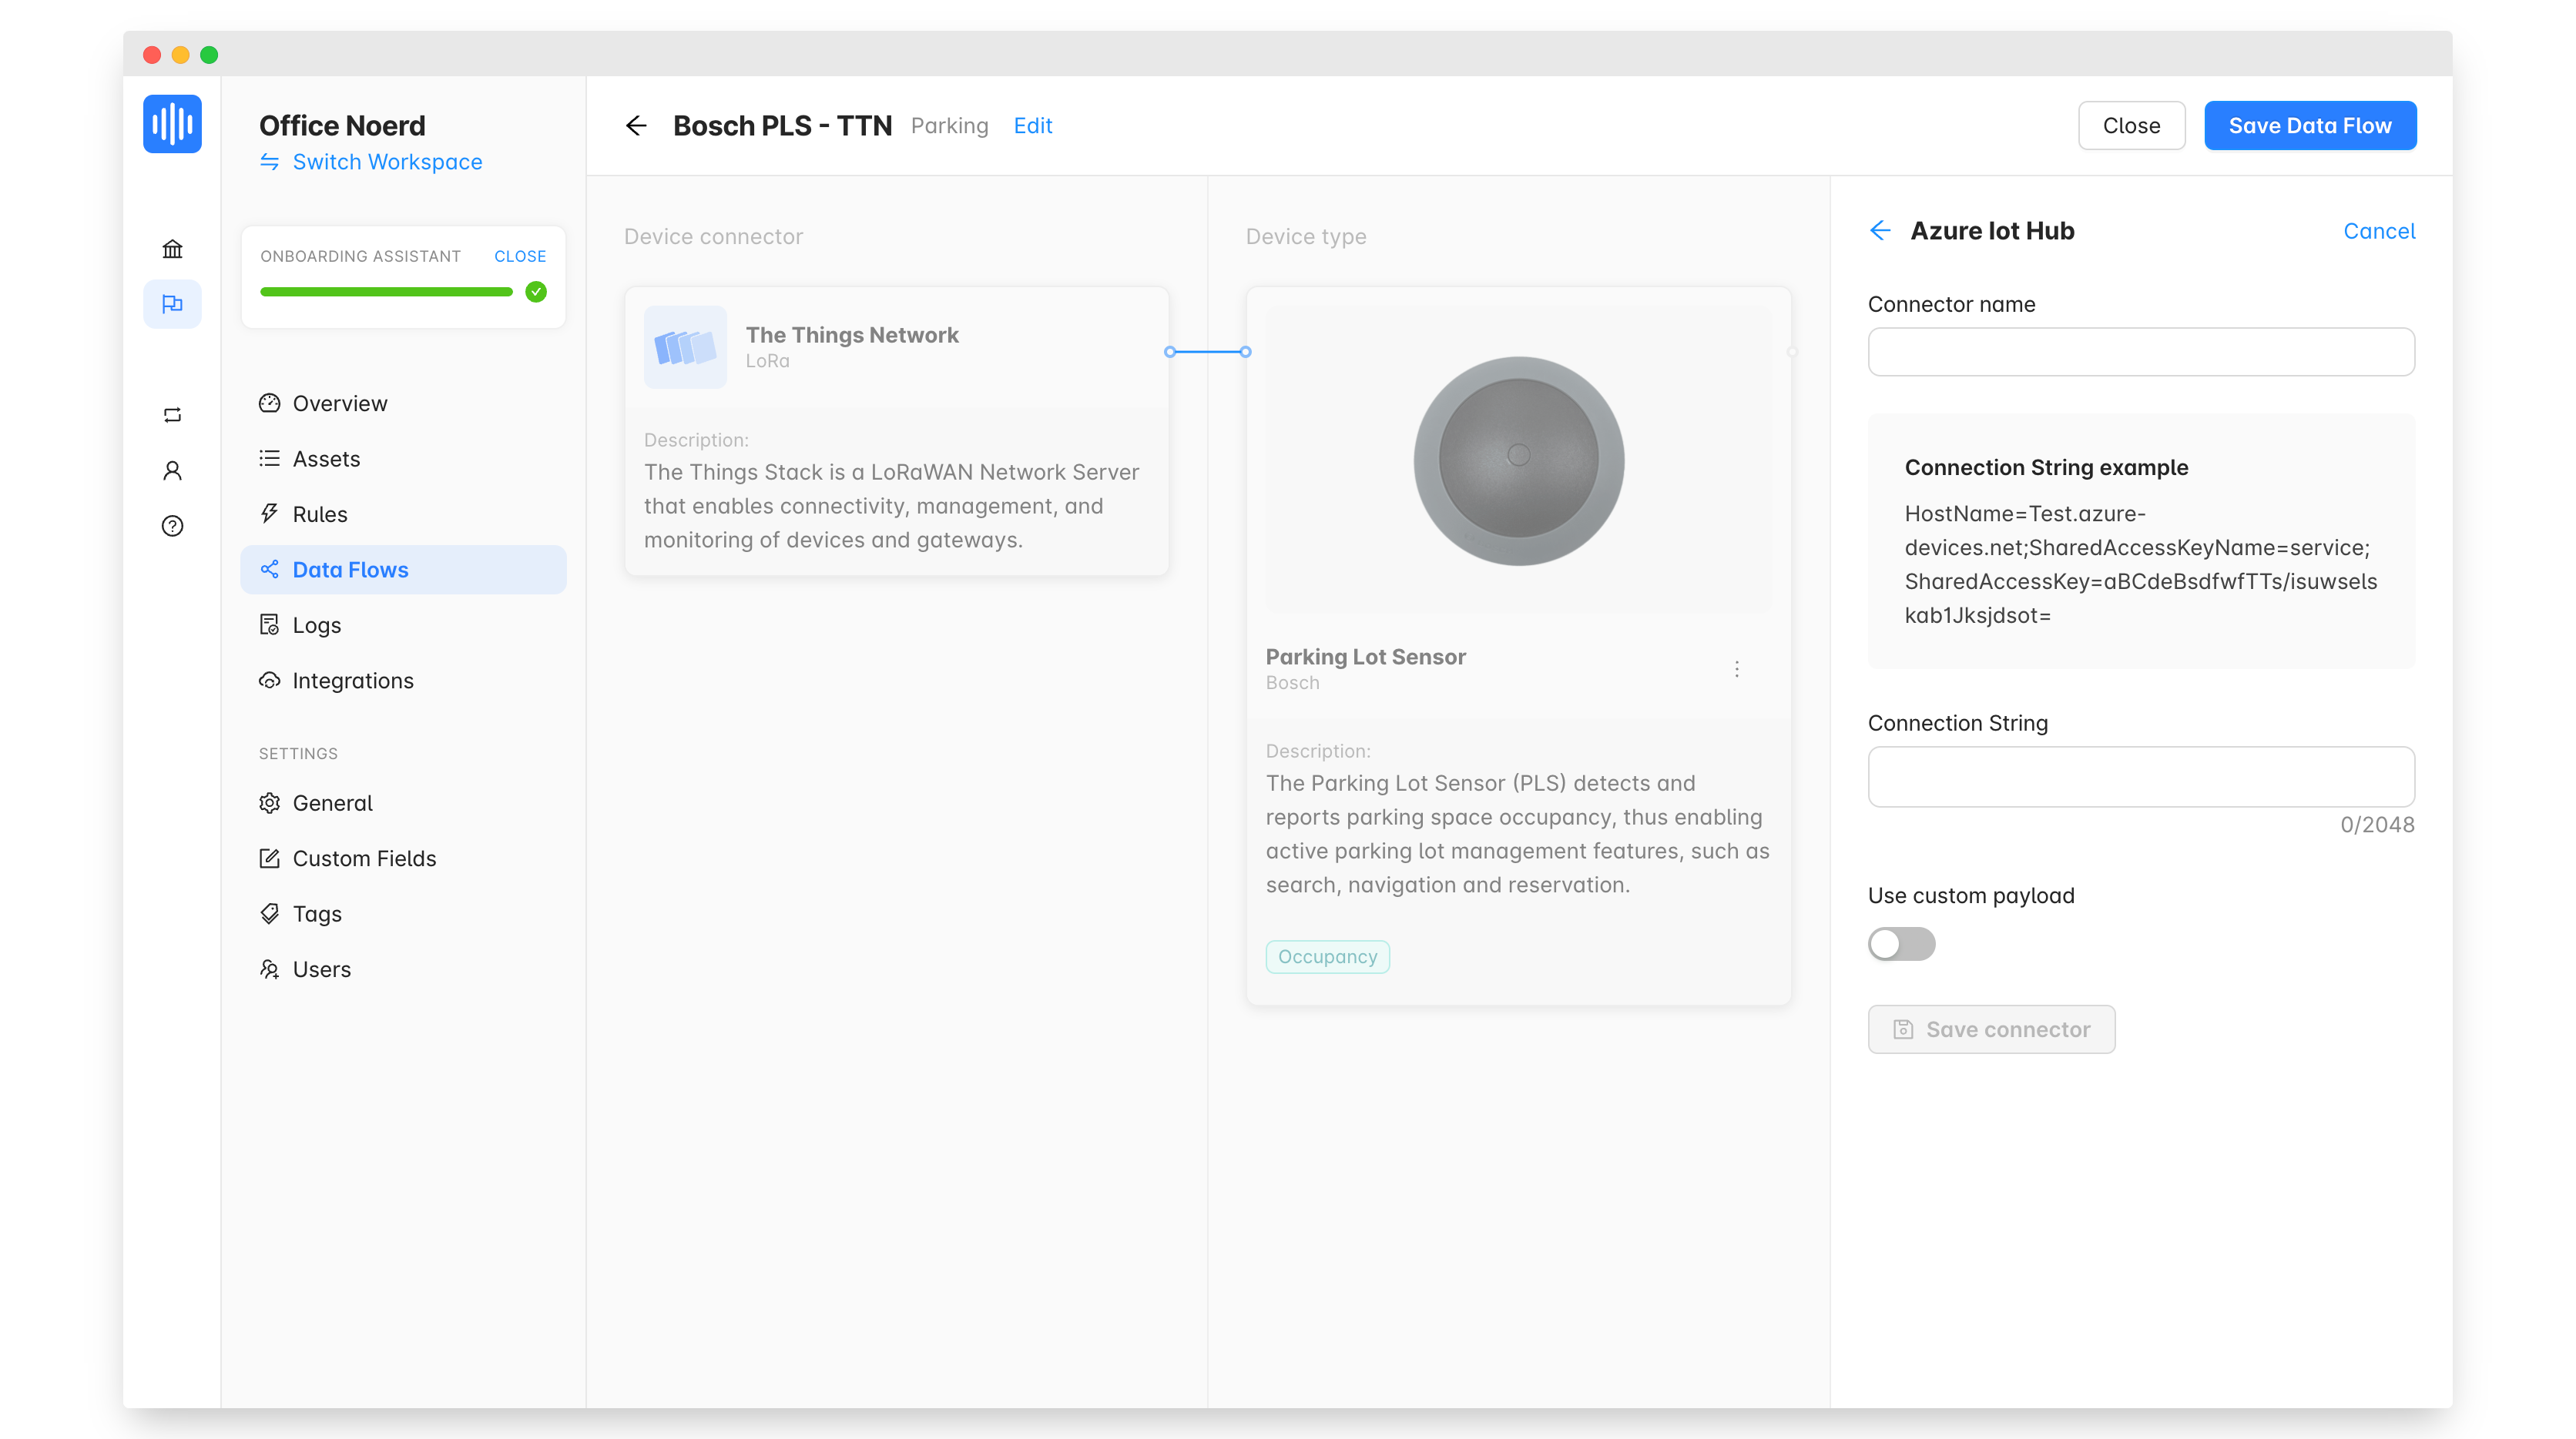Click The Things Network card title
Image resolution: width=2576 pixels, height=1439 pixels.
click(x=852, y=335)
